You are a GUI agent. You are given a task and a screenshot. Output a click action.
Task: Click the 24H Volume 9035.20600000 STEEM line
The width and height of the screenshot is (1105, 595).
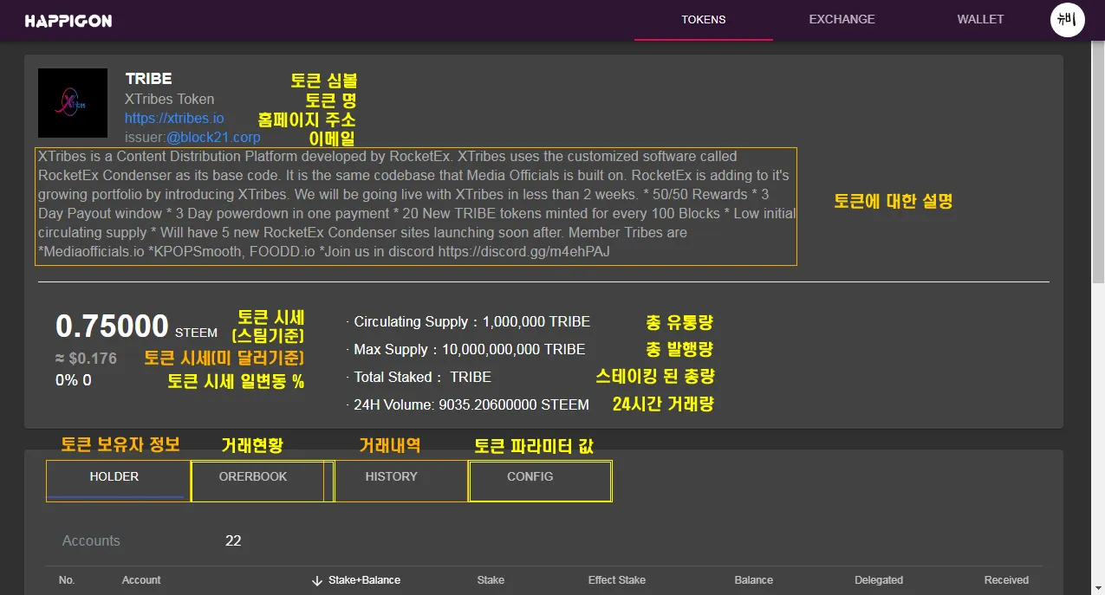[467, 405]
